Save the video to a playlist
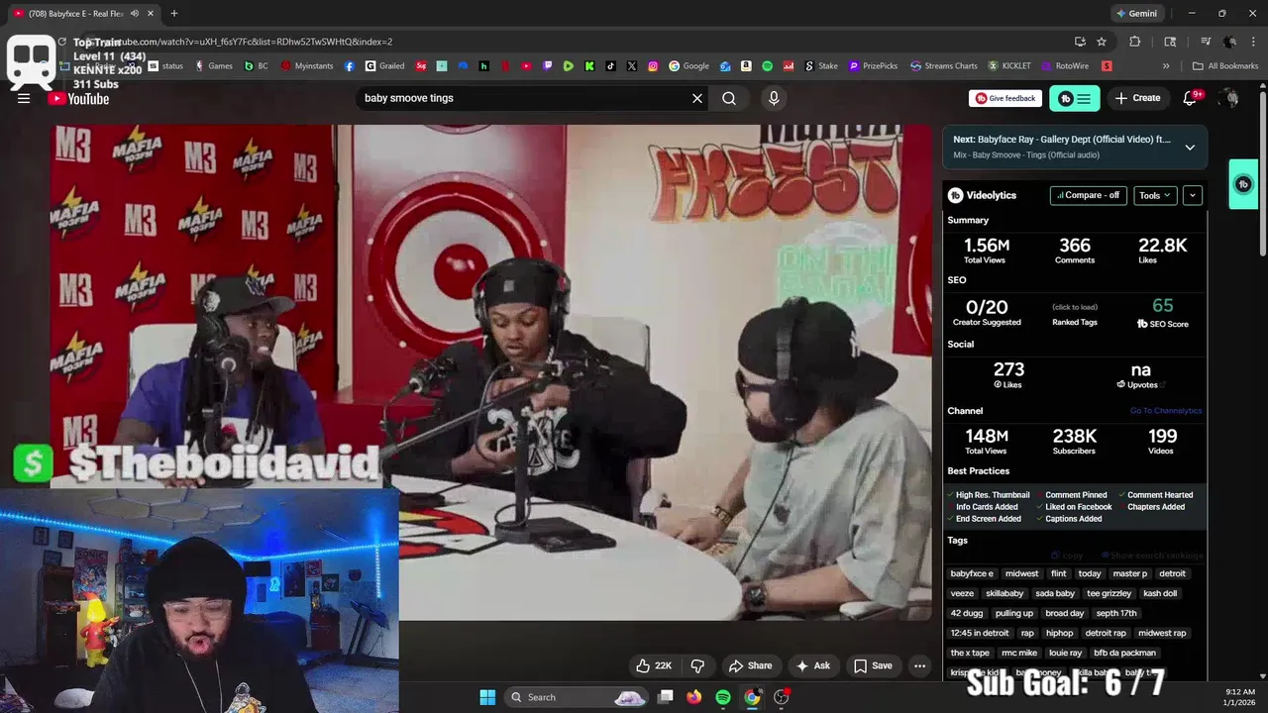Image resolution: width=1268 pixels, height=713 pixels. coord(873,665)
